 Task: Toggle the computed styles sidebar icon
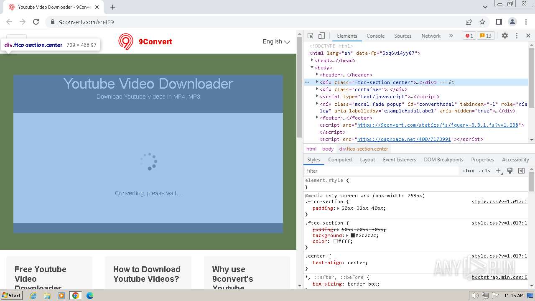521,171
